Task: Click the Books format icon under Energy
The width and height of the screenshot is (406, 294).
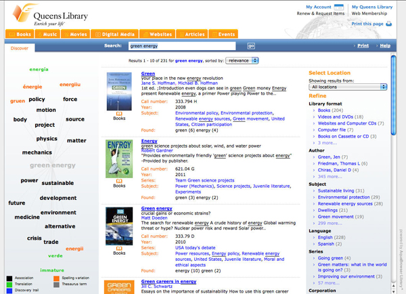Action: (119, 181)
